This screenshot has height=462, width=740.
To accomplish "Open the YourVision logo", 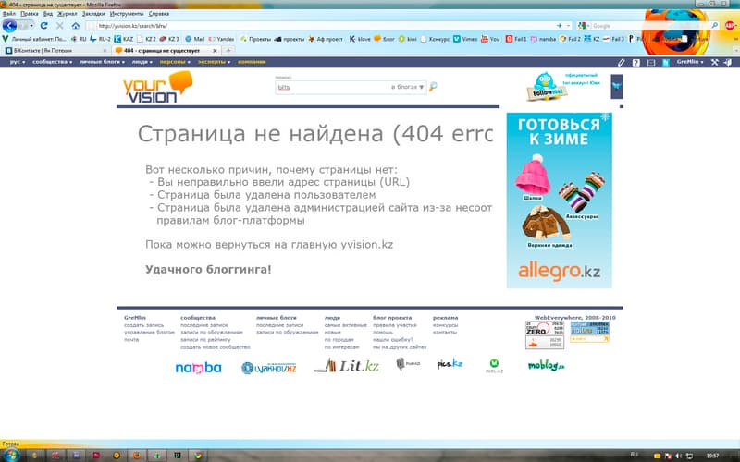I will (157, 87).
